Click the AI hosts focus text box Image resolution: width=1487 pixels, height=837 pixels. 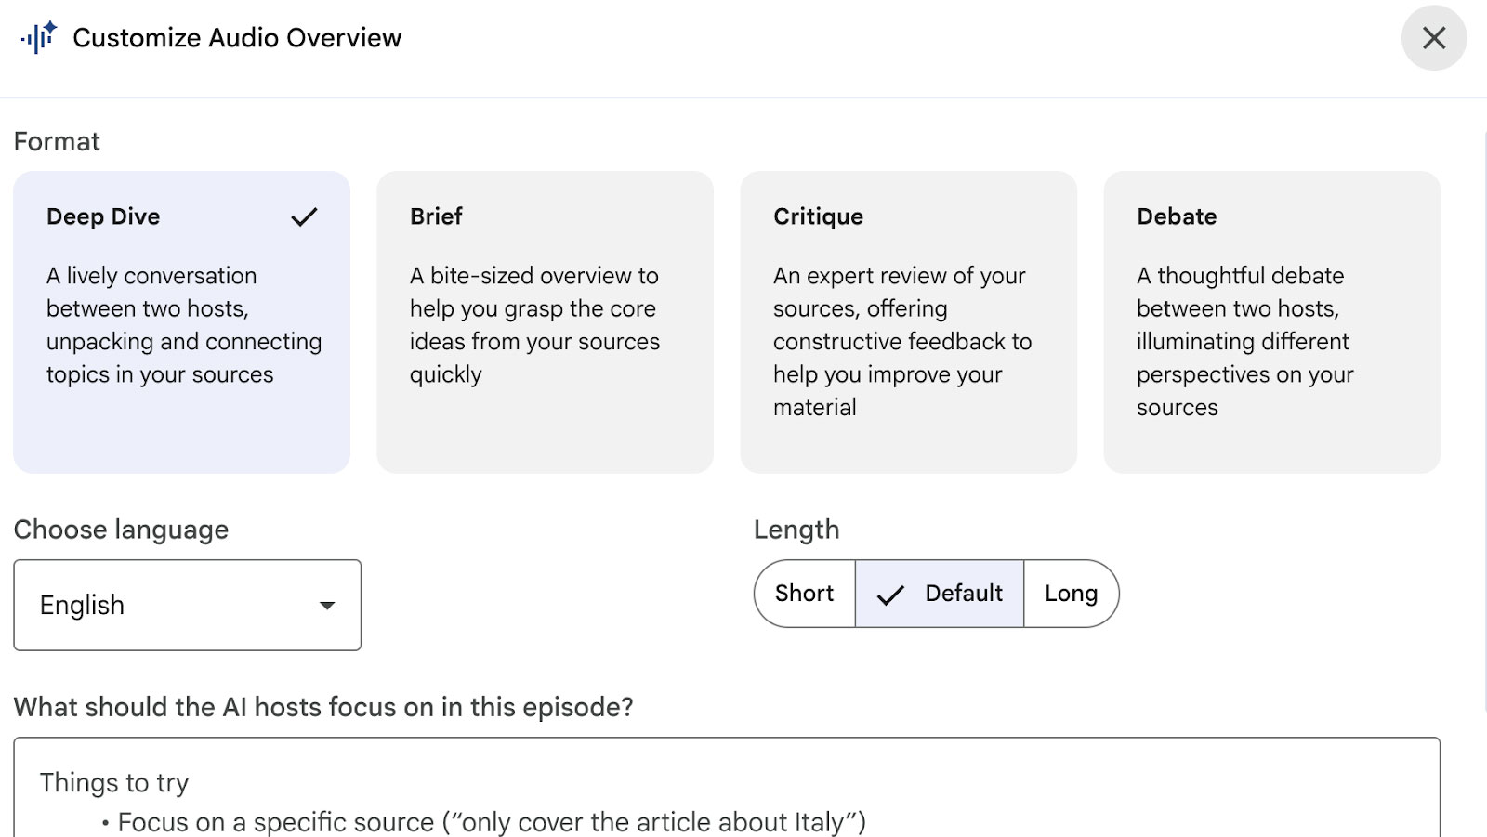pyautogui.click(x=726, y=788)
